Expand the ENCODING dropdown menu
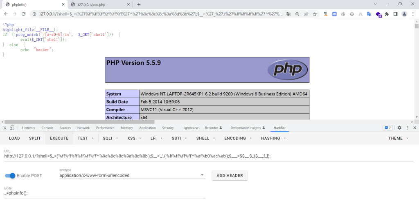The height and width of the screenshot is (217, 419). (238, 138)
